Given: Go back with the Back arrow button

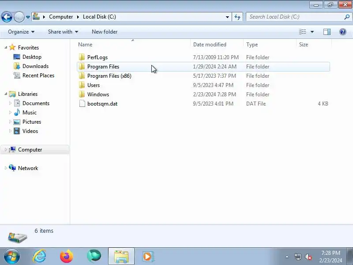Looking at the screenshot, I should click(7, 17).
